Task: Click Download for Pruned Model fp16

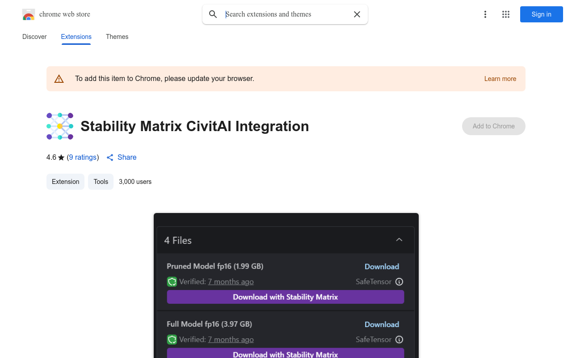Action: click(x=382, y=266)
